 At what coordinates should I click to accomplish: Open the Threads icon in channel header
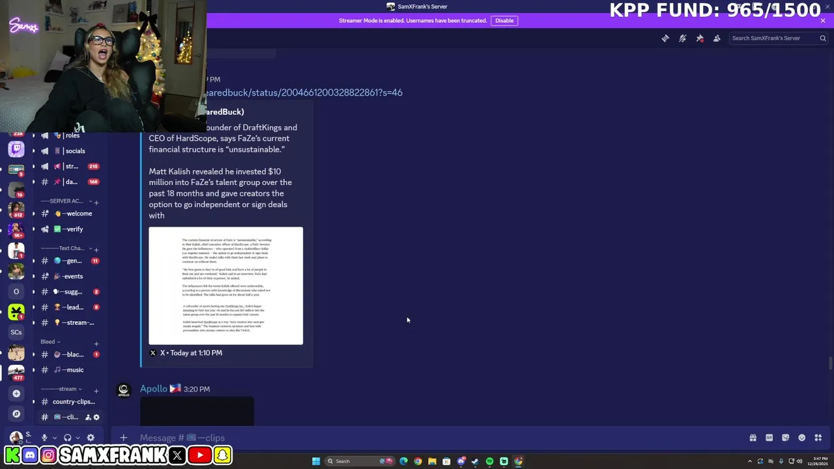(665, 38)
